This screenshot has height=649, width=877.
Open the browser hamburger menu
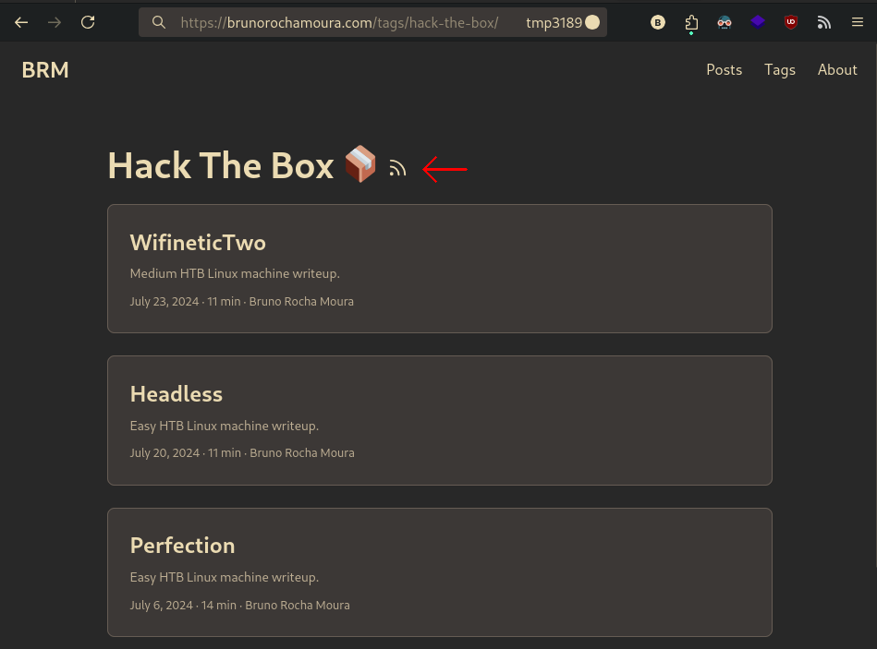point(858,22)
